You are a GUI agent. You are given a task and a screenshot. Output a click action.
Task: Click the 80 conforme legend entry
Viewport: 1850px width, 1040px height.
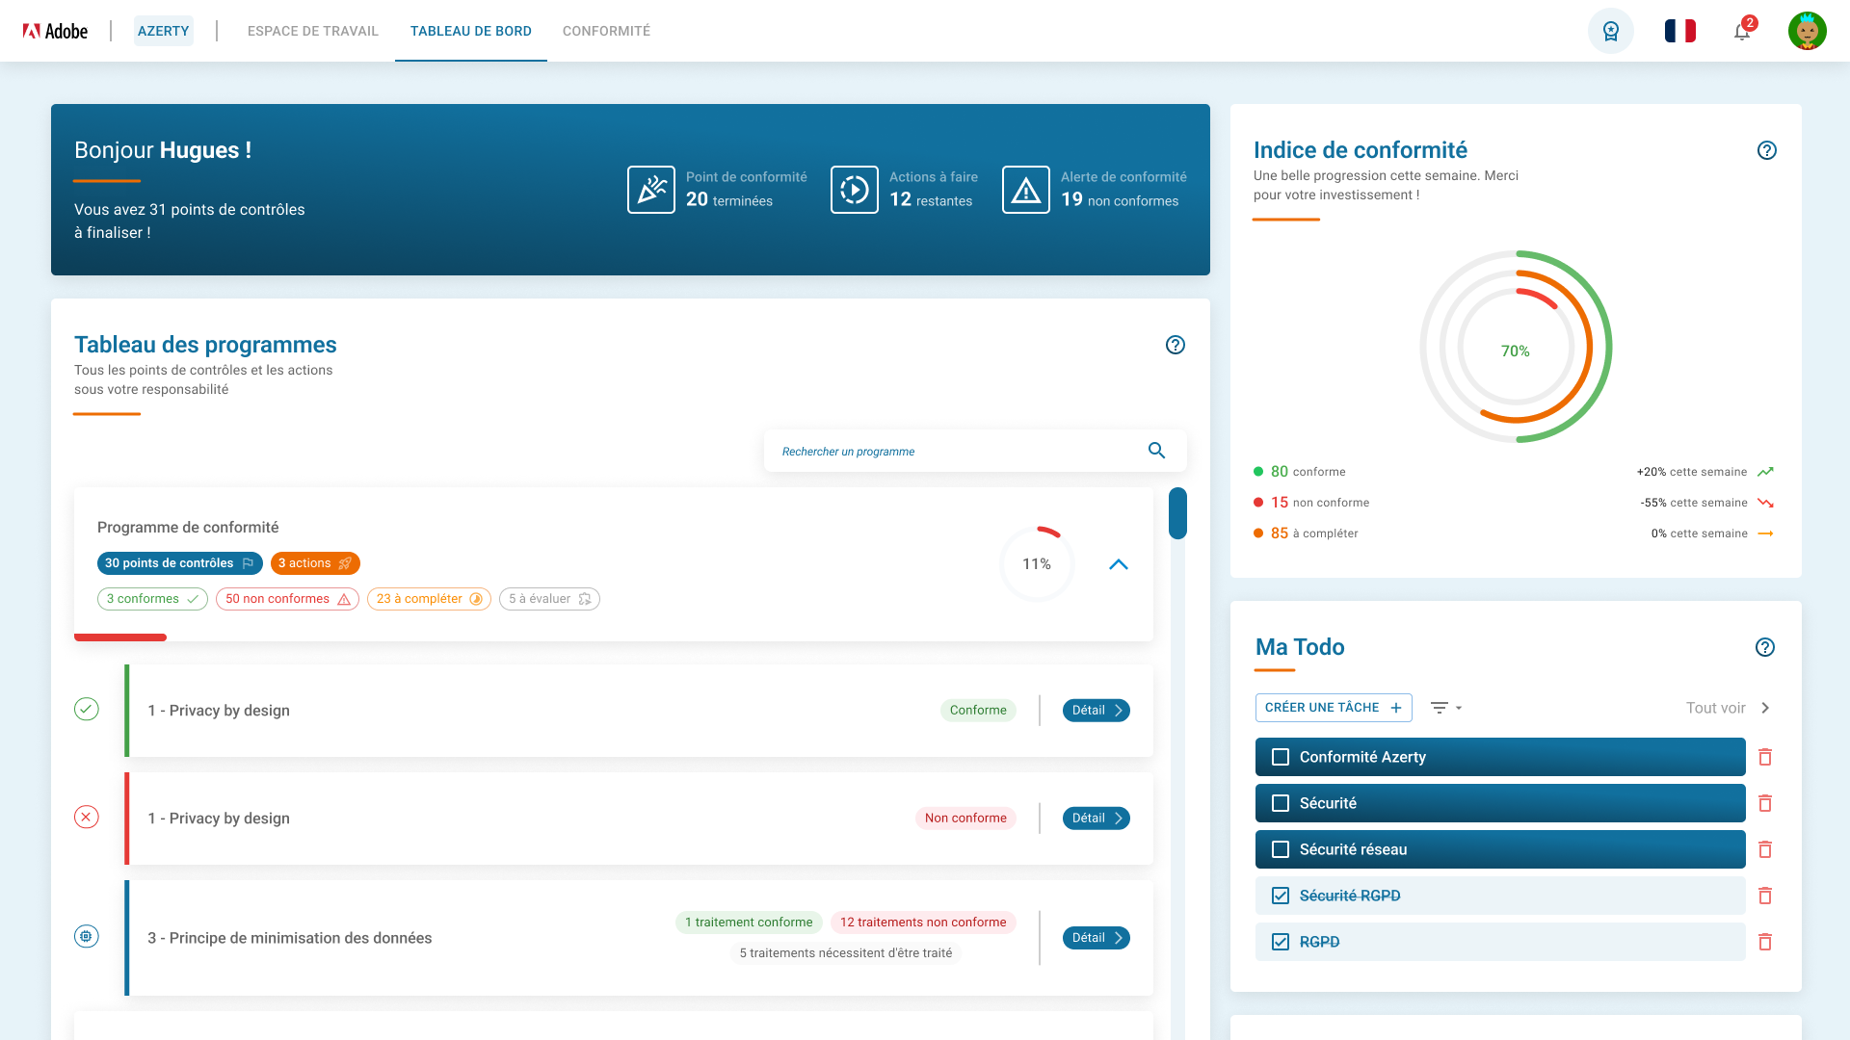tap(1300, 472)
